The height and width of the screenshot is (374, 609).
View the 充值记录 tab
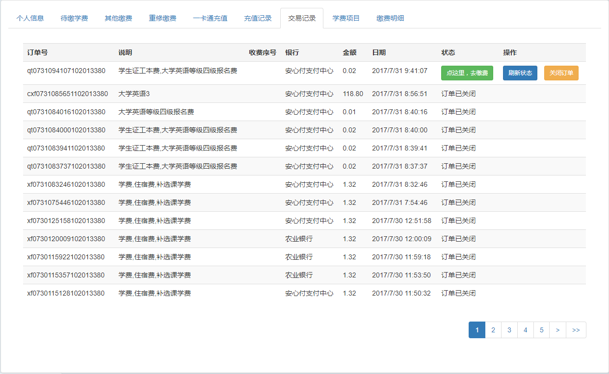[258, 18]
